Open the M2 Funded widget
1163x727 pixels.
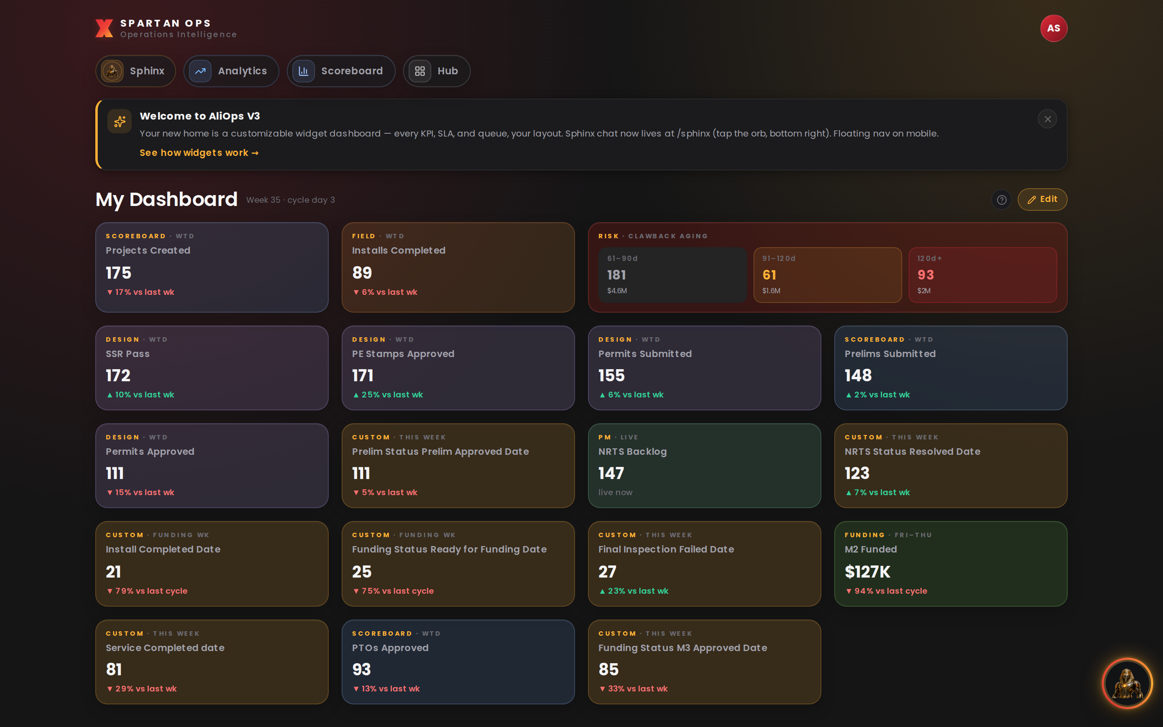pos(951,563)
